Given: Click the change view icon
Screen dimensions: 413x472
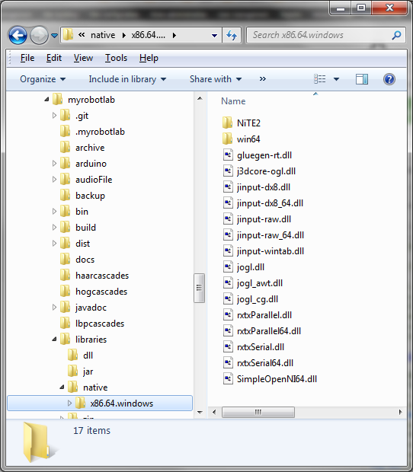Looking at the screenshot, I should [x=319, y=79].
